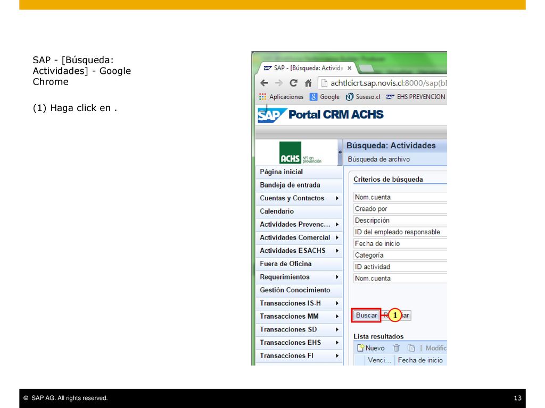Click the Venci... column header
This screenshot has height=408, width=545.
pos(379,360)
